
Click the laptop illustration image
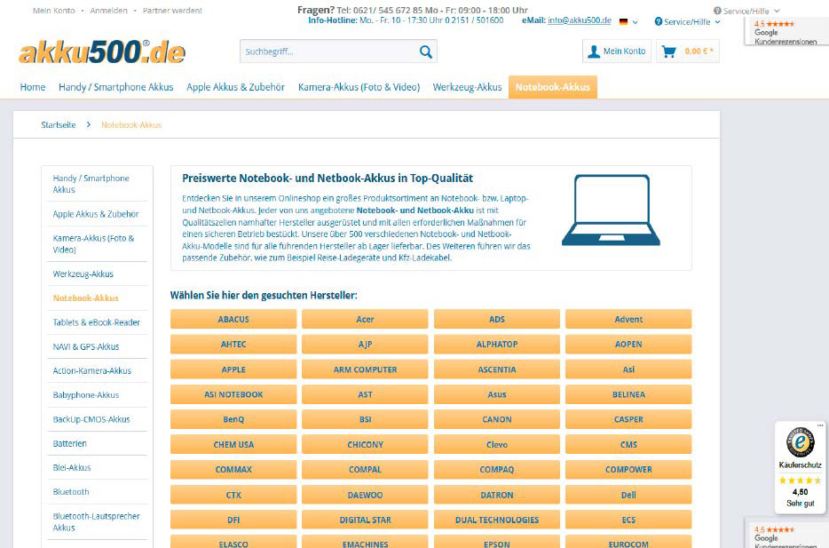coord(611,210)
